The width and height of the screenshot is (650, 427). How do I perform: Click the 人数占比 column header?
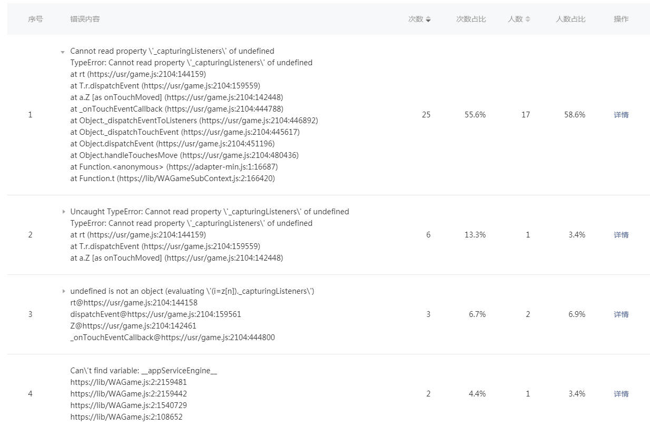(570, 19)
